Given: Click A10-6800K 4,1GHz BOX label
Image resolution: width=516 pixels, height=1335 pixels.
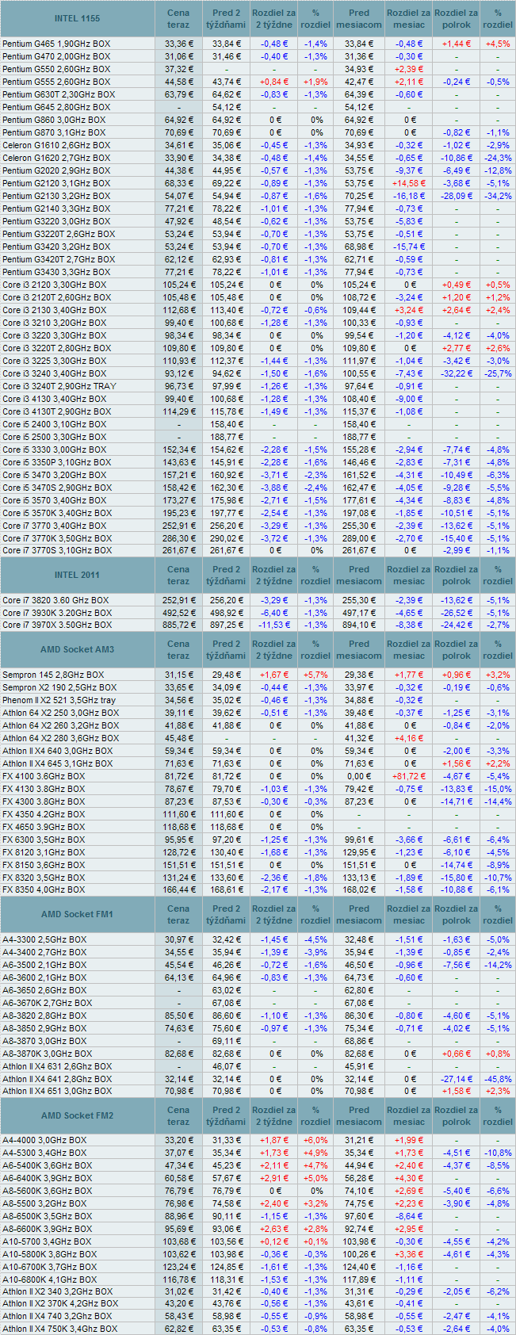Looking at the screenshot, I should click(50, 1280).
